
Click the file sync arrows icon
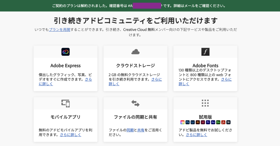(135, 103)
